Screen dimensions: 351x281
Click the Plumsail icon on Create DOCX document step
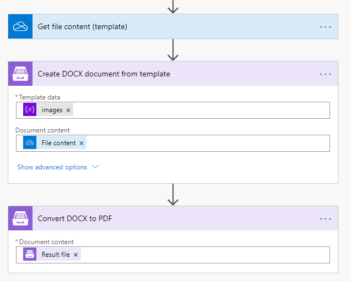point(20,74)
